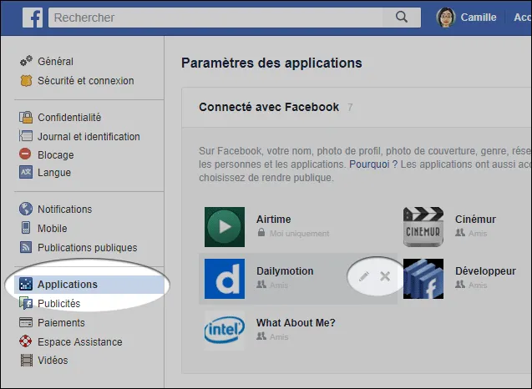Click 'Moi uniquement' under Airtime
Viewport: 532px width, 389px height.
299,234
